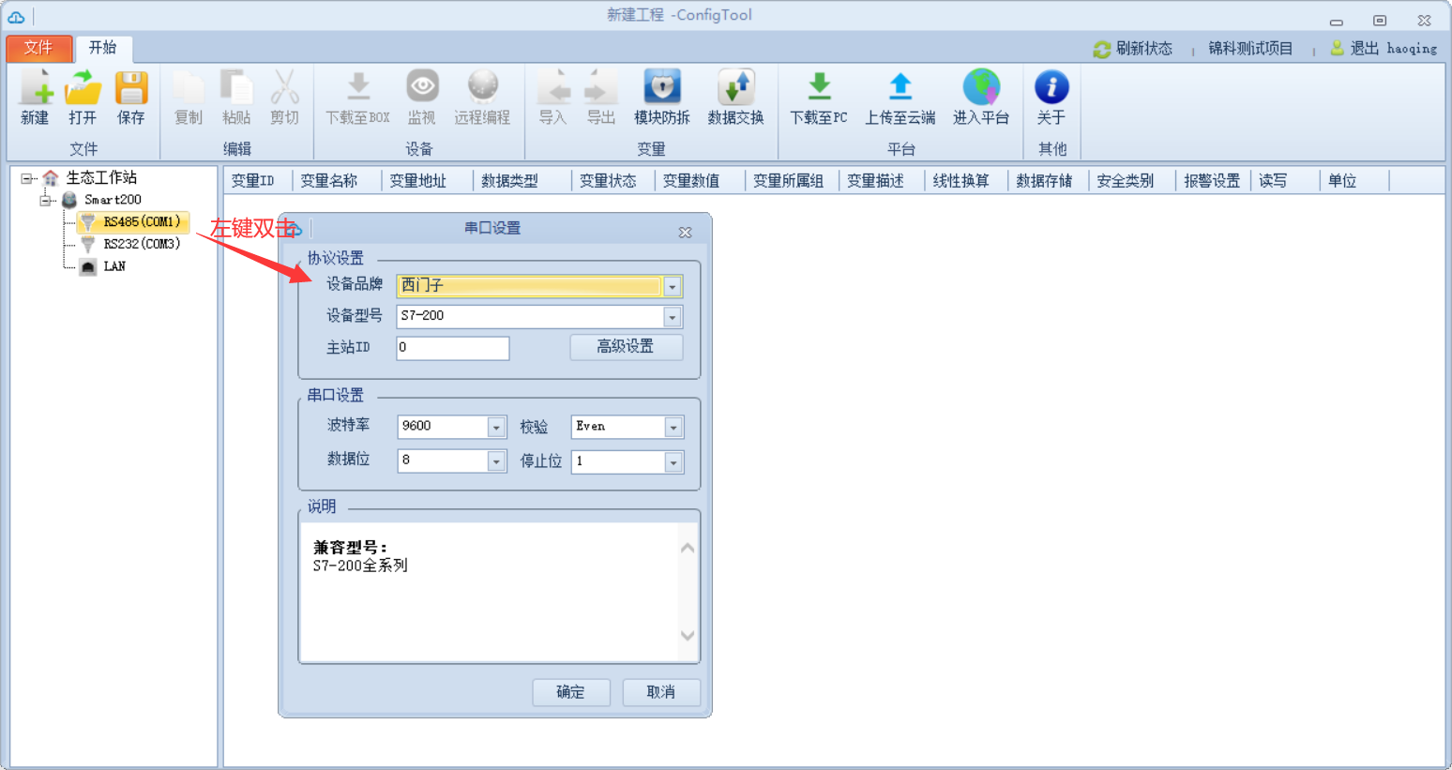Click the 粘贴 paste icon
Viewport: 1452px width, 770px height.
coord(236,87)
